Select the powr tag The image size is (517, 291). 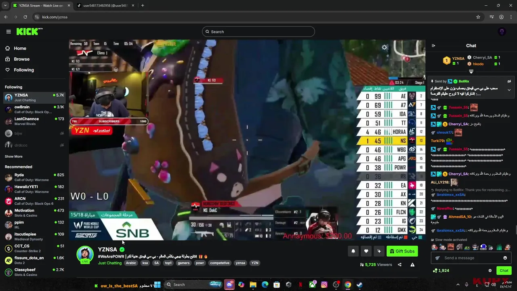pos(200,263)
